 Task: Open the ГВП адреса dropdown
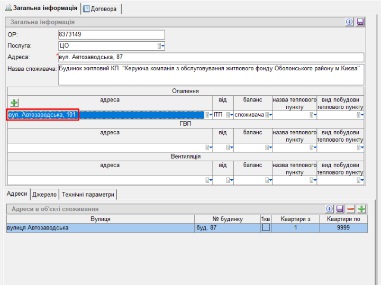pos(208,148)
